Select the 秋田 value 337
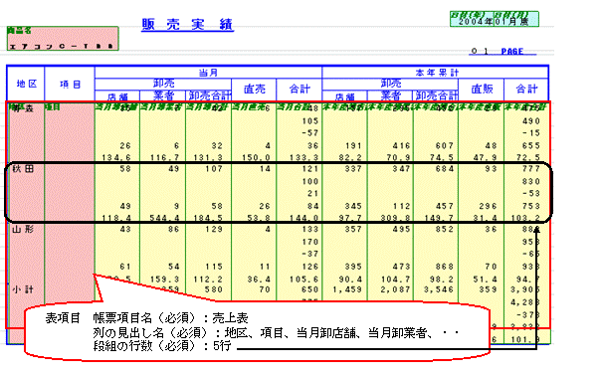Viewport: 601px width, 376px height. 352,169
